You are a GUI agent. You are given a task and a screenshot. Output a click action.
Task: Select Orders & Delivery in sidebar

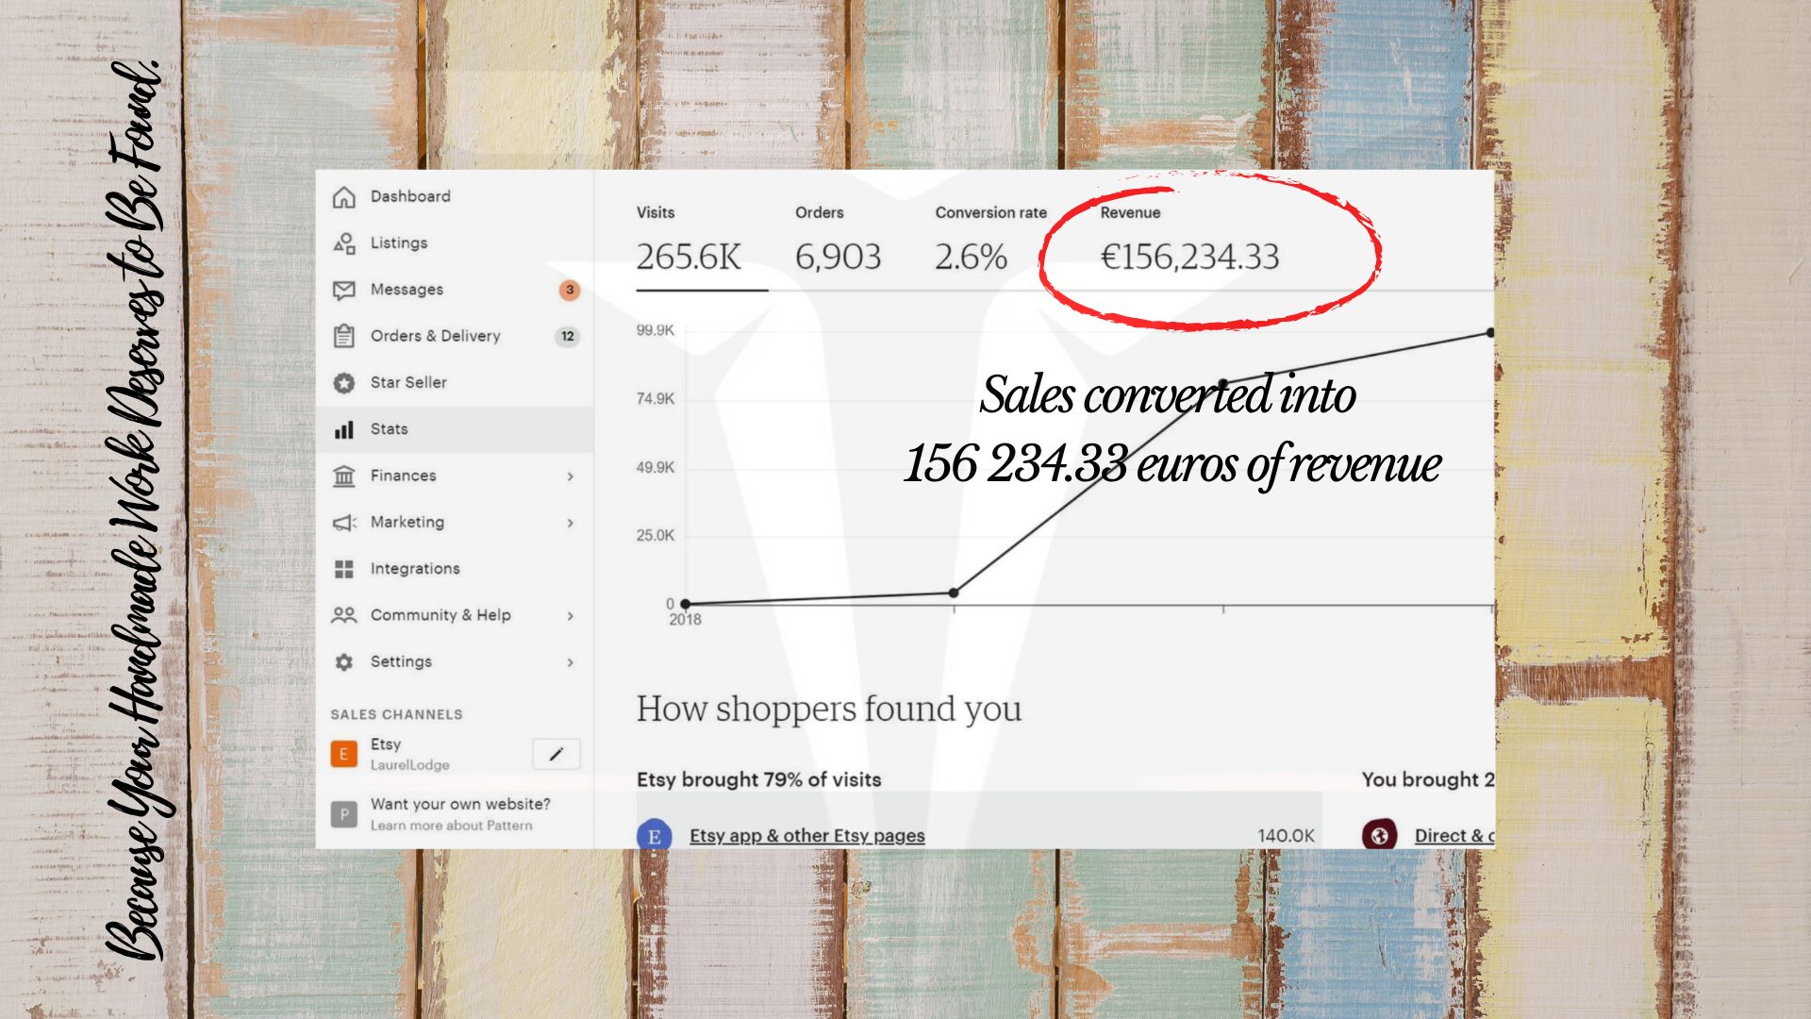point(455,336)
